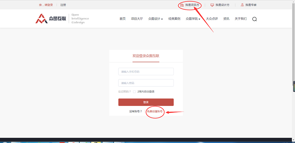Focus the 请输入手机号码 phone field

146,72
